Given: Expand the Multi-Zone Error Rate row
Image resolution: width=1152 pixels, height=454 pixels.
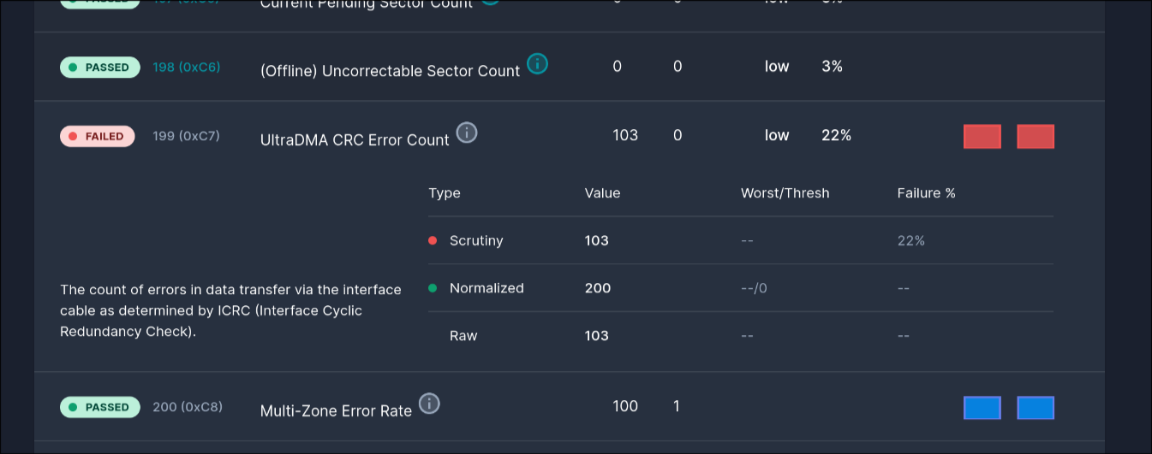Looking at the screenshot, I should pos(336,411).
